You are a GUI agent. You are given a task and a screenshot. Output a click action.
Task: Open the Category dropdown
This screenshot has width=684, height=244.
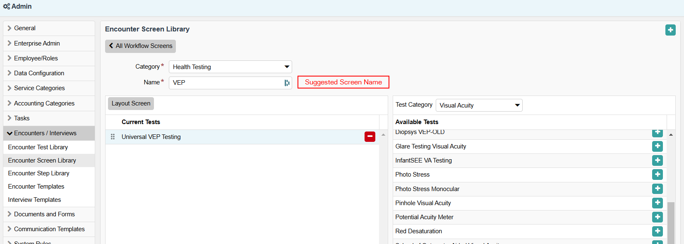click(230, 67)
